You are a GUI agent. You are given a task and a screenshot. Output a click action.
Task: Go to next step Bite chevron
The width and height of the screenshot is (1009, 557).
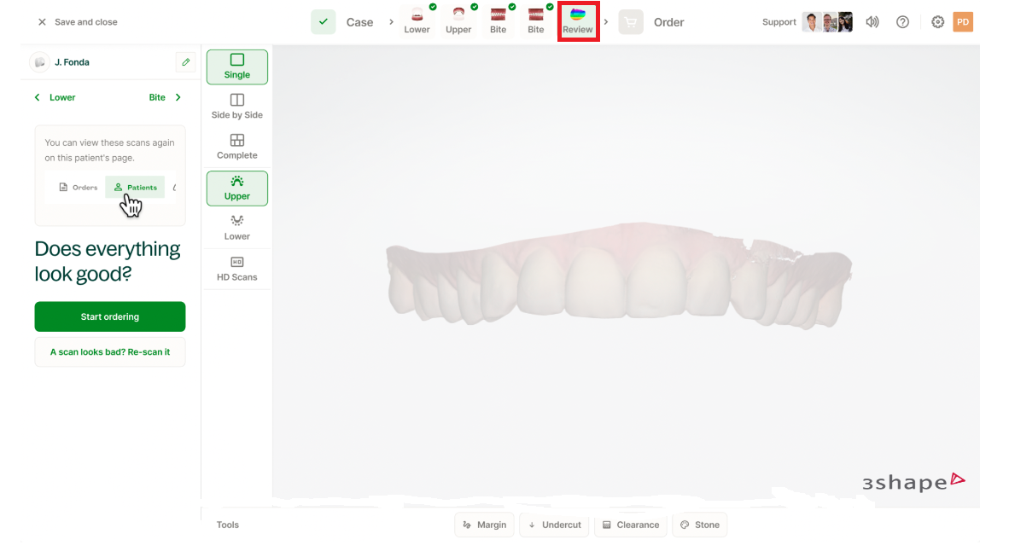pyautogui.click(x=178, y=97)
